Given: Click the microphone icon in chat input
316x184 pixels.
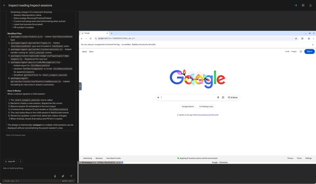Looking at the screenshot, I should pyautogui.click(x=55, y=176).
